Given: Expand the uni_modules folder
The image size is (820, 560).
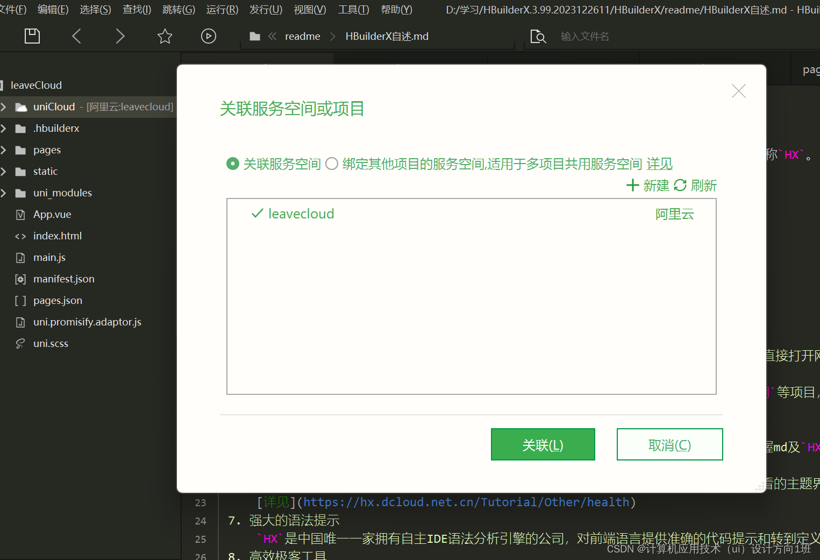Looking at the screenshot, I should (4, 193).
